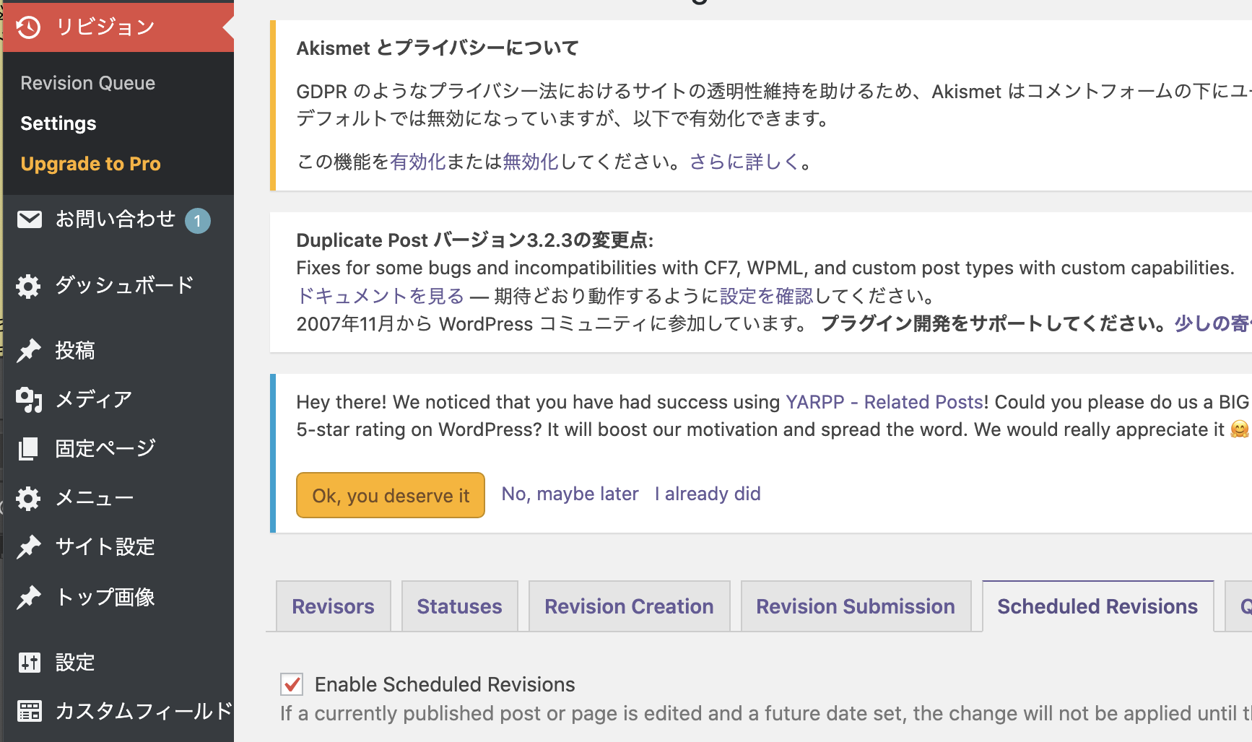Click the envelope icon beside お問い合わせ
Screen dimensions: 1252x742
[x=29, y=219]
